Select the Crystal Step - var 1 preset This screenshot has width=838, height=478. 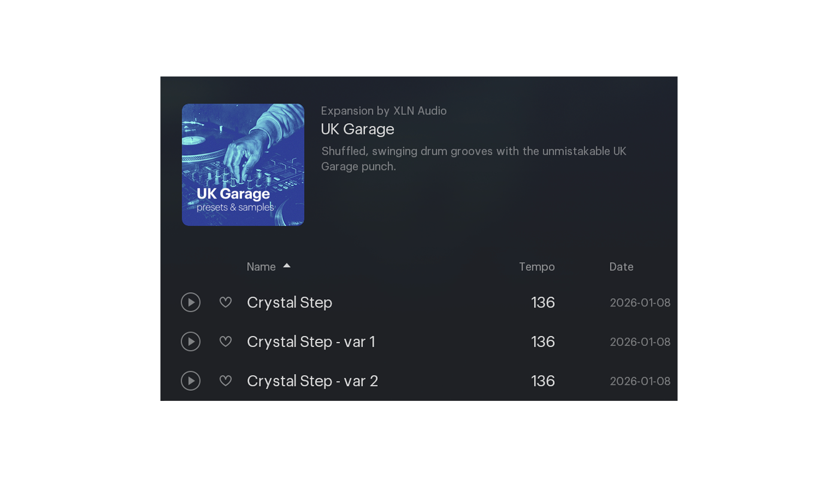tap(311, 342)
